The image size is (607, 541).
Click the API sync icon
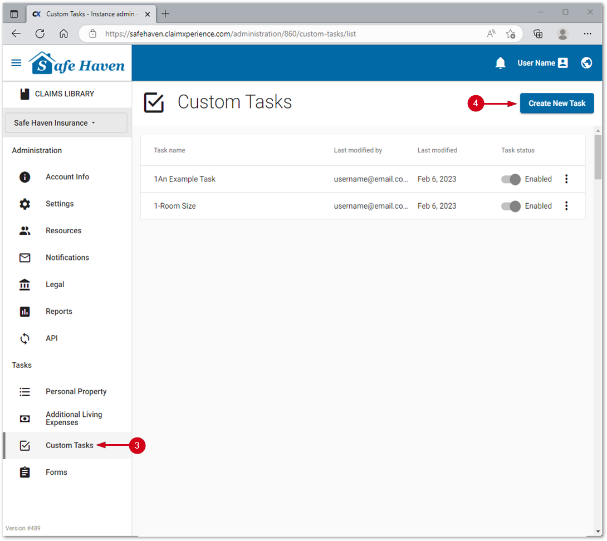(x=25, y=338)
